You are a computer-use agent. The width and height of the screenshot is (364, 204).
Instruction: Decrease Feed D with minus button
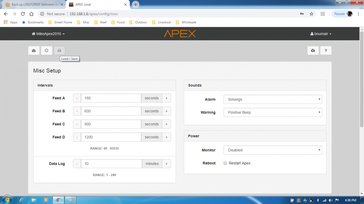tap(77, 137)
